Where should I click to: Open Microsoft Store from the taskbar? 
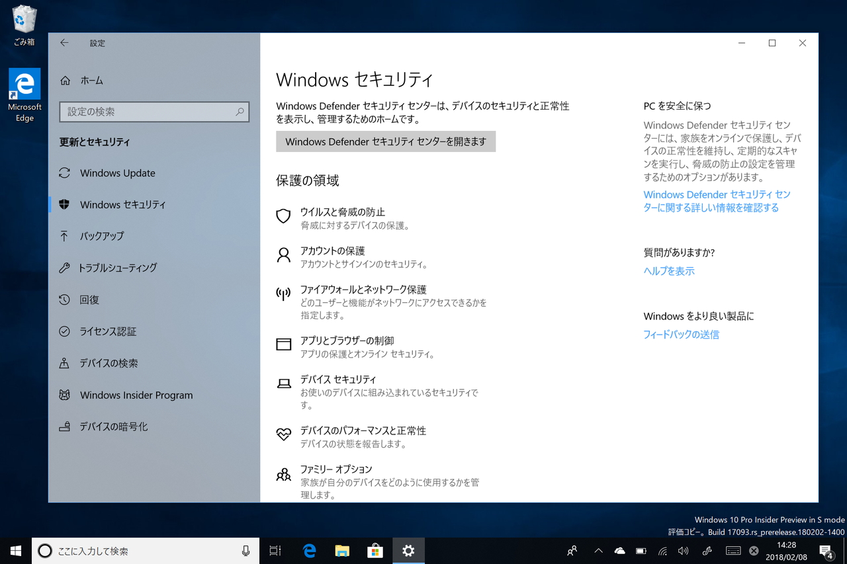click(x=375, y=550)
